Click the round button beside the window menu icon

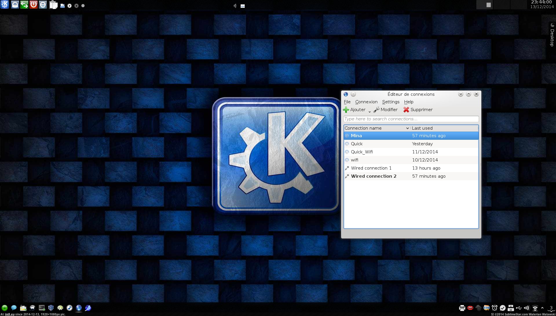click(x=353, y=94)
